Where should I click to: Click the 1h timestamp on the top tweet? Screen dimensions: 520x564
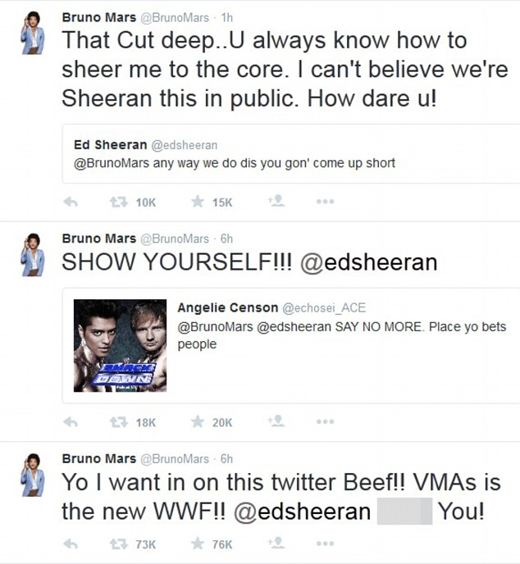tap(226, 15)
